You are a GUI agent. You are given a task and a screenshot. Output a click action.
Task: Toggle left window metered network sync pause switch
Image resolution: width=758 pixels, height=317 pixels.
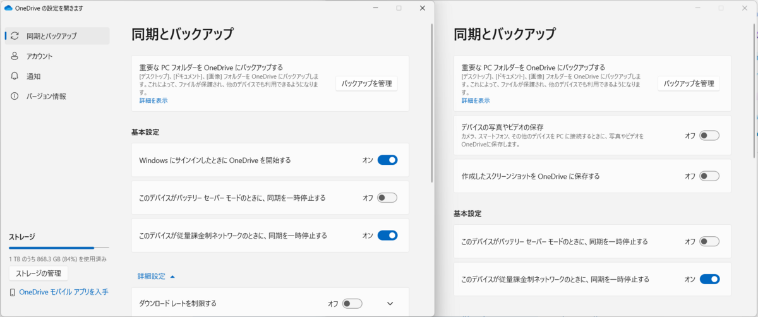(x=387, y=236)
